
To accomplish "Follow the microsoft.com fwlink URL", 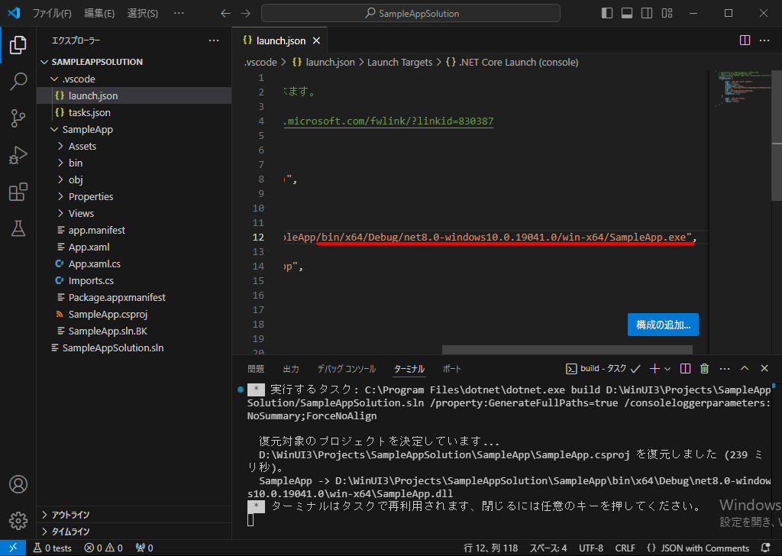I will click(x=389, y=121).
